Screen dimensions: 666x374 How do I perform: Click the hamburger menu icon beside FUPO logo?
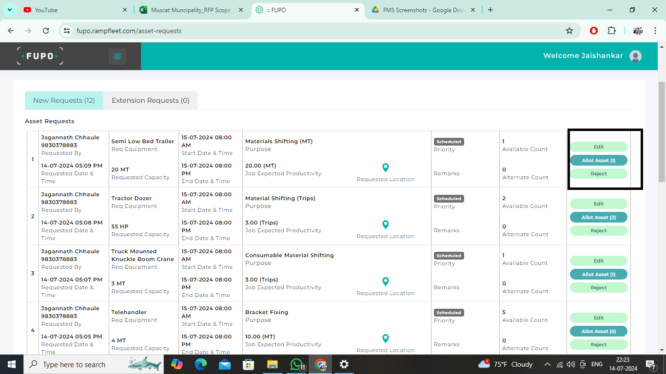[117, 56]
